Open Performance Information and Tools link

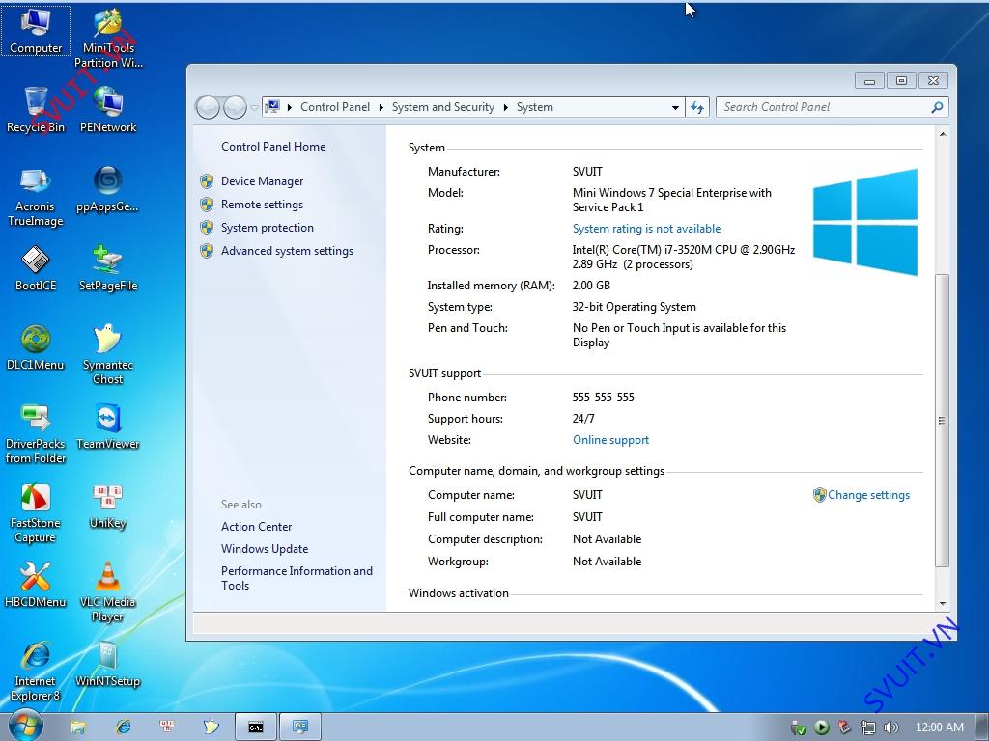[x=297, y=578]
